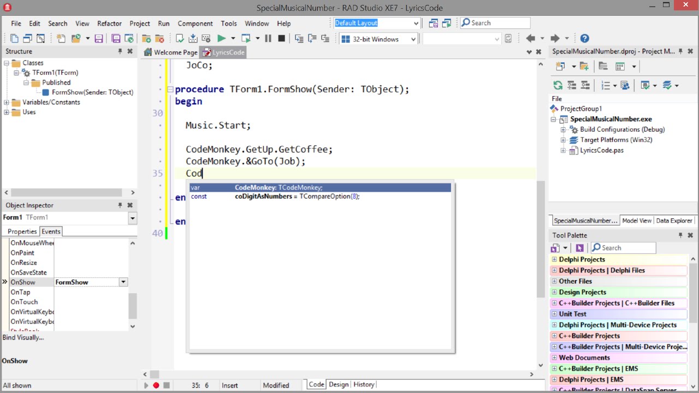
Task: Click Refresh icon in Project Manager
Action: (x=558, y=86)
